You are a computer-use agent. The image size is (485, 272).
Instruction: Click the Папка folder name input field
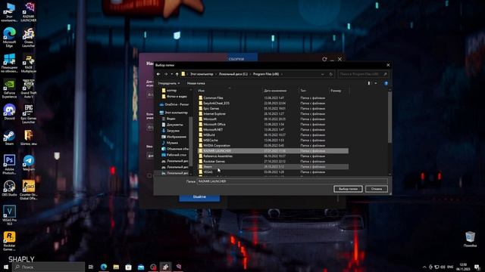pyautogui.click(x=292, y=181)
